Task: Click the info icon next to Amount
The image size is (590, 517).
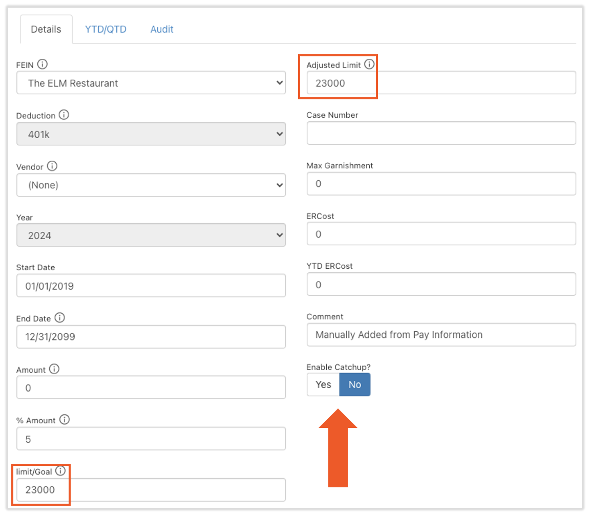Action: pos(54,369)
